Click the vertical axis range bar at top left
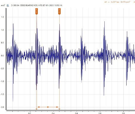The width and height of the screenshot is (135, 114). tap(6, 59)
